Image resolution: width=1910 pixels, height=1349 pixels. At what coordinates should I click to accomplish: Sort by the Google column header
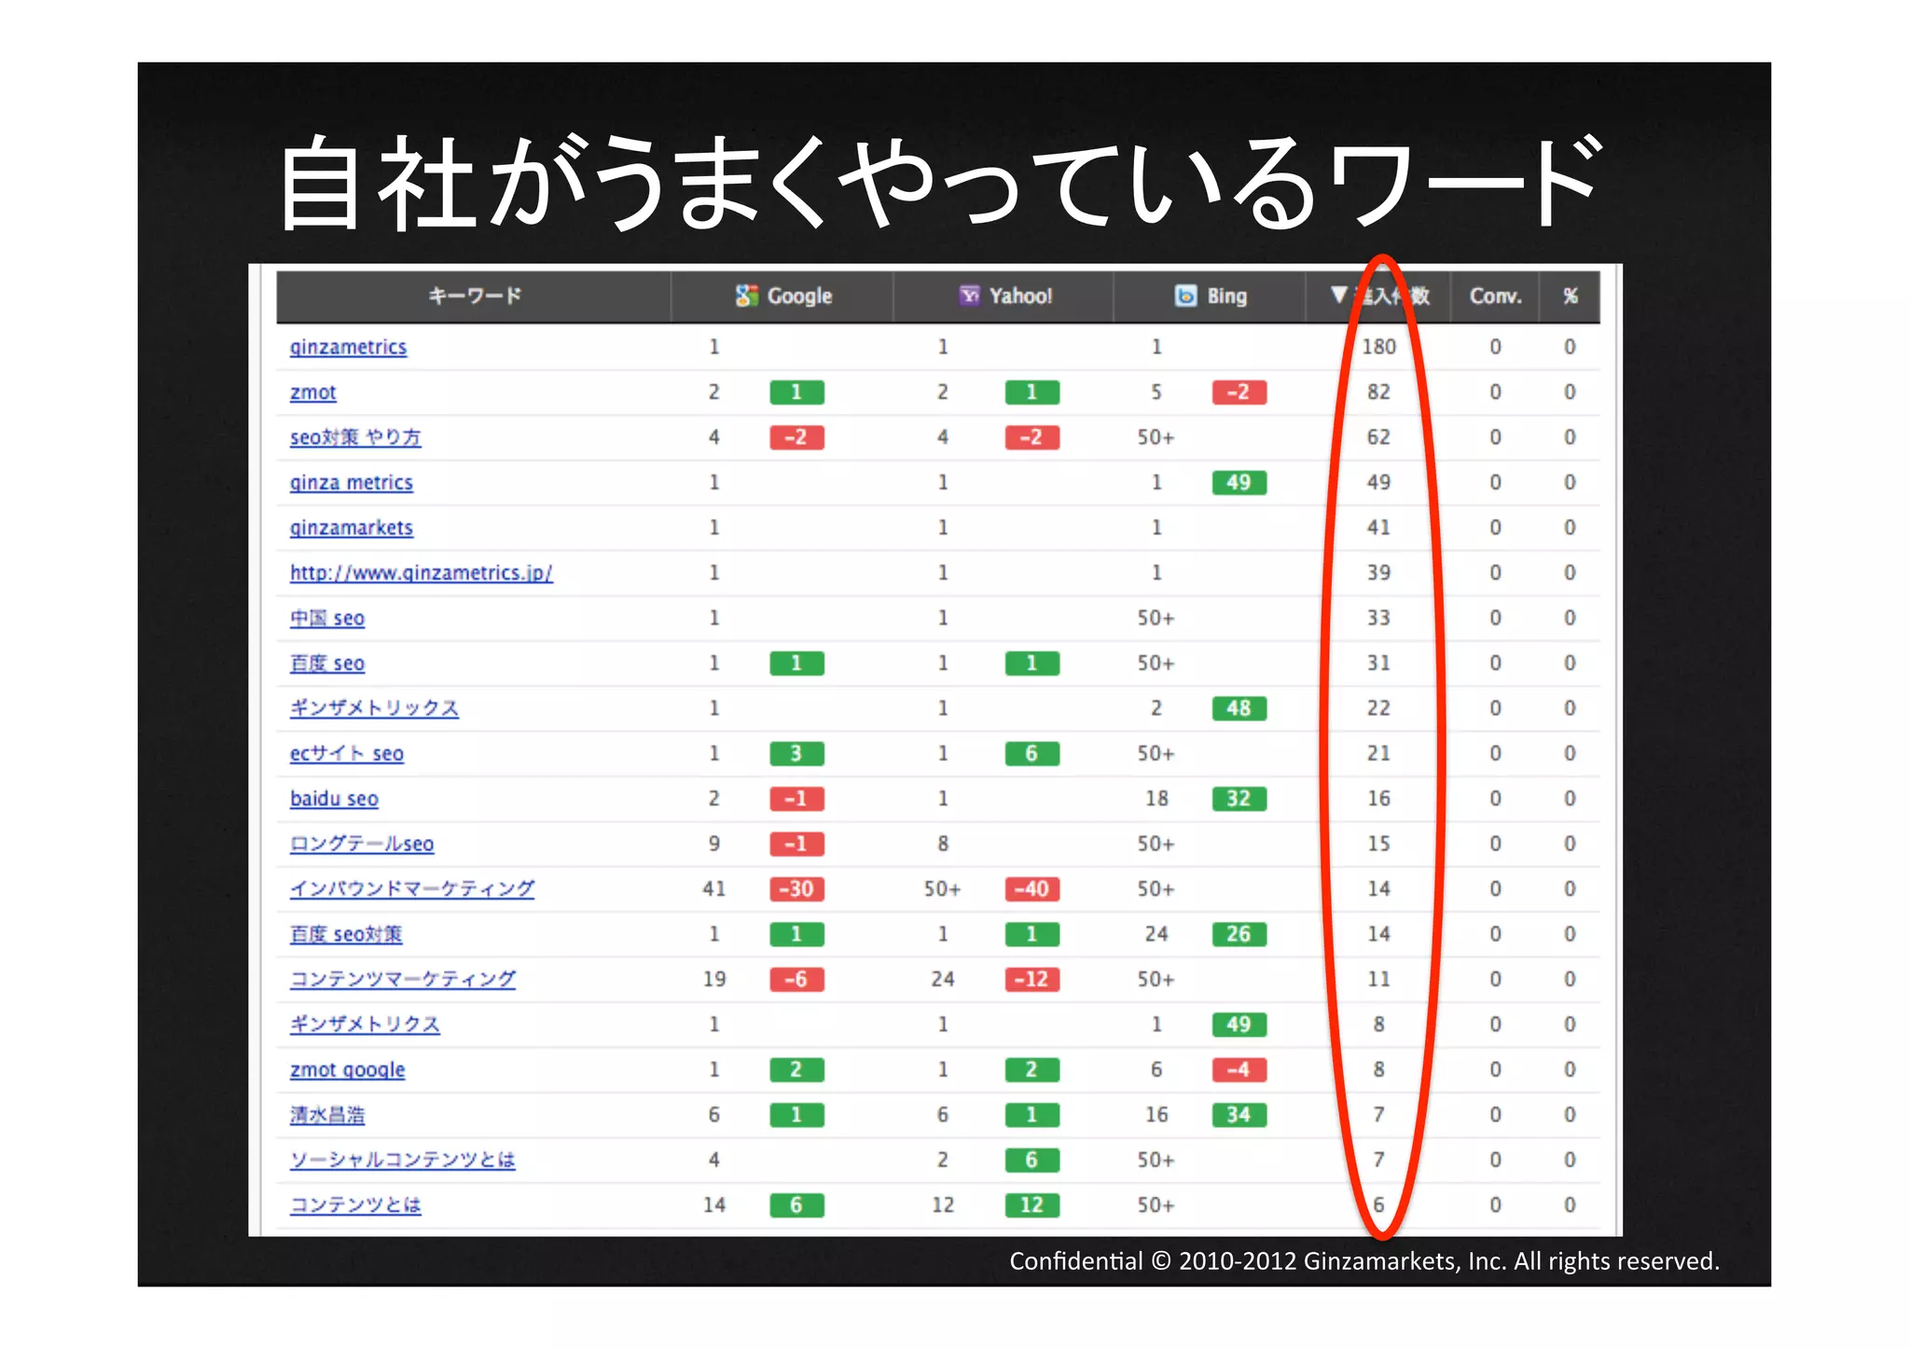pyautogui.click(x=782, y=296)
